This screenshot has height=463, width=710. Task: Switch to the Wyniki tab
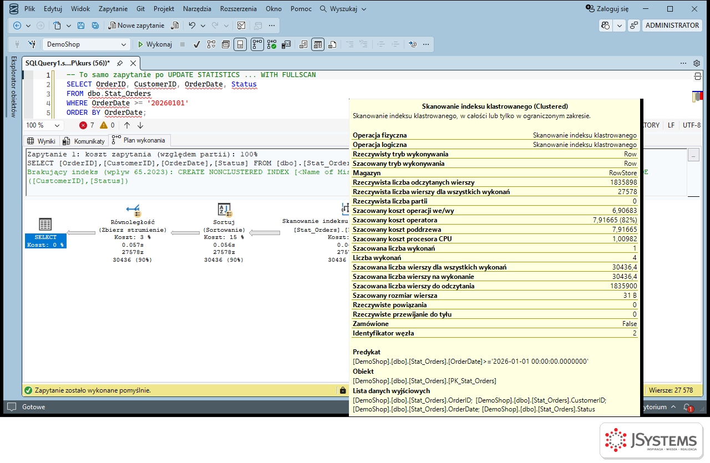coord(42,141)
